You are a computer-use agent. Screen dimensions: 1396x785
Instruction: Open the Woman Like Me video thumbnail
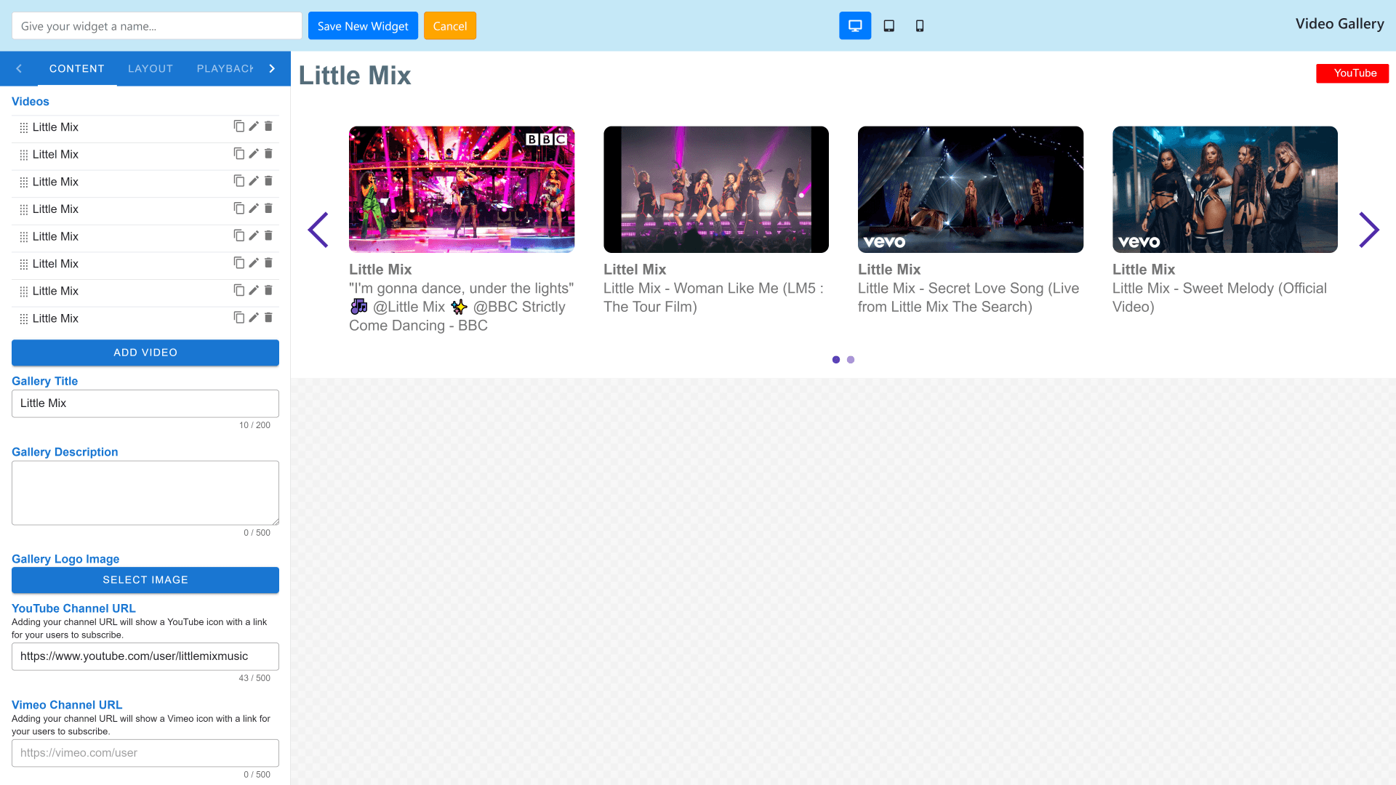click(x=716, y=190)
